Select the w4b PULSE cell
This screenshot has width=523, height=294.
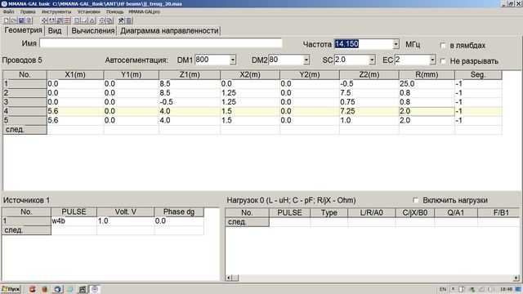point(74,221)
